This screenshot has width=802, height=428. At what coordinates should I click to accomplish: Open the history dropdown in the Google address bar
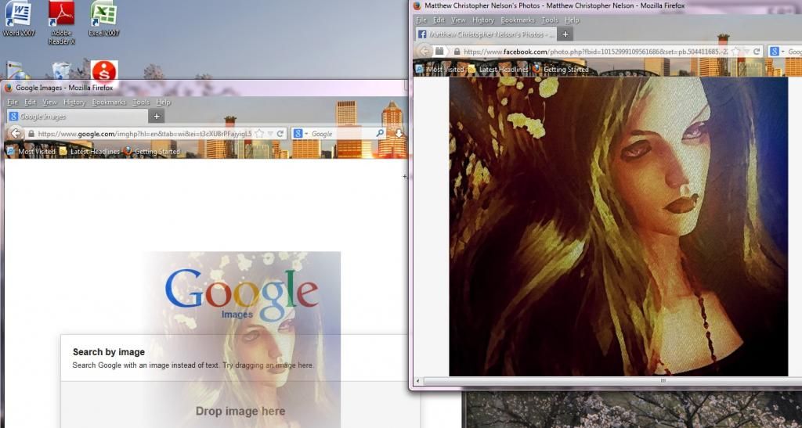(270, 134)
